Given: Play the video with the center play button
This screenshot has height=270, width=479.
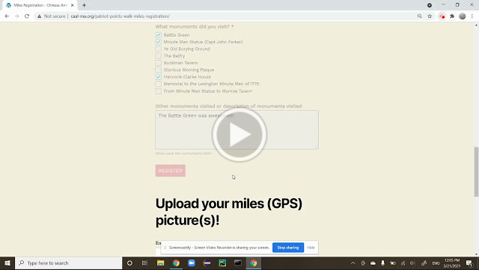Looking at the screenshot, I should [x=239, y=135].
